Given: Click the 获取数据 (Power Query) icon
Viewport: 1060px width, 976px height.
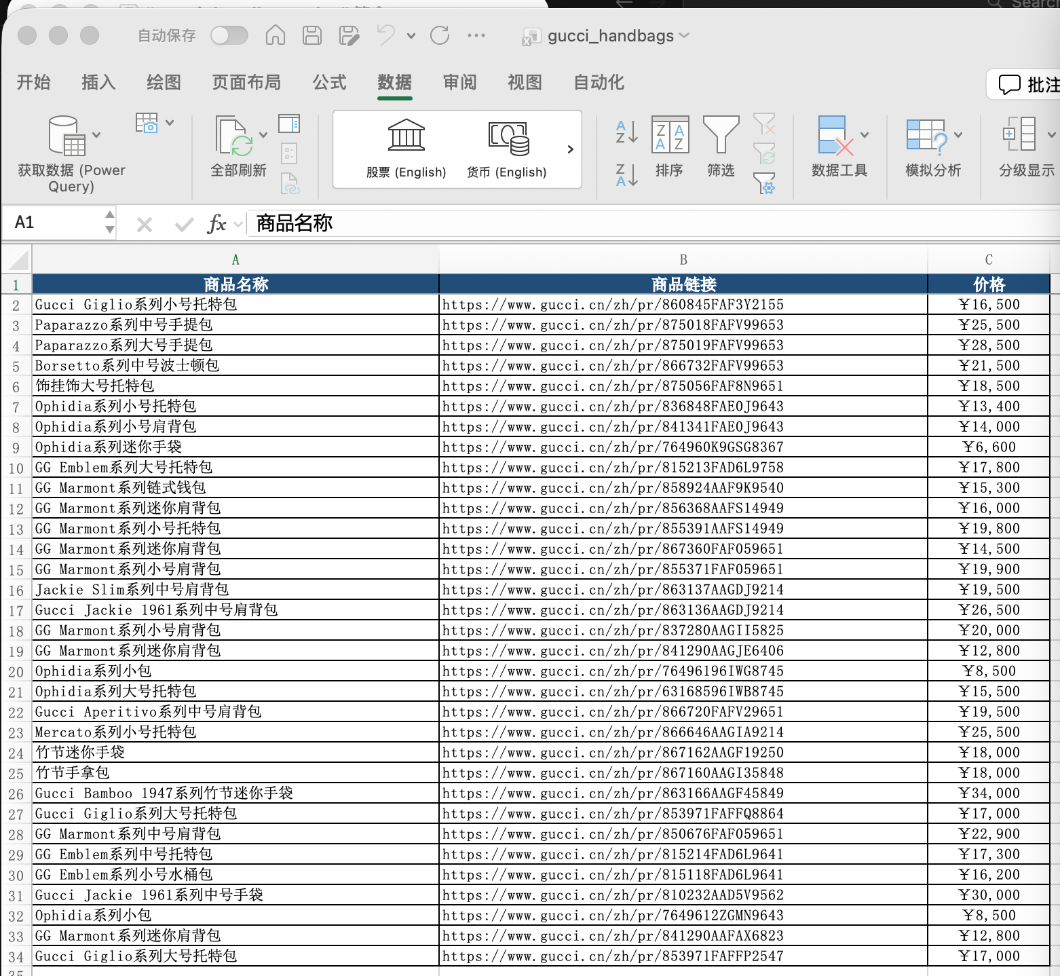Looking at the screenshot, I should click(x=67, y=135).
